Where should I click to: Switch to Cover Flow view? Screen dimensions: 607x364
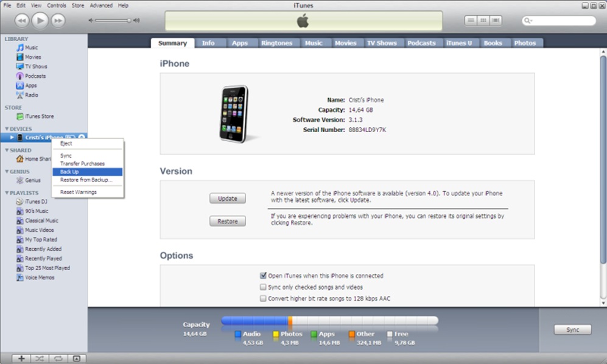496,20
